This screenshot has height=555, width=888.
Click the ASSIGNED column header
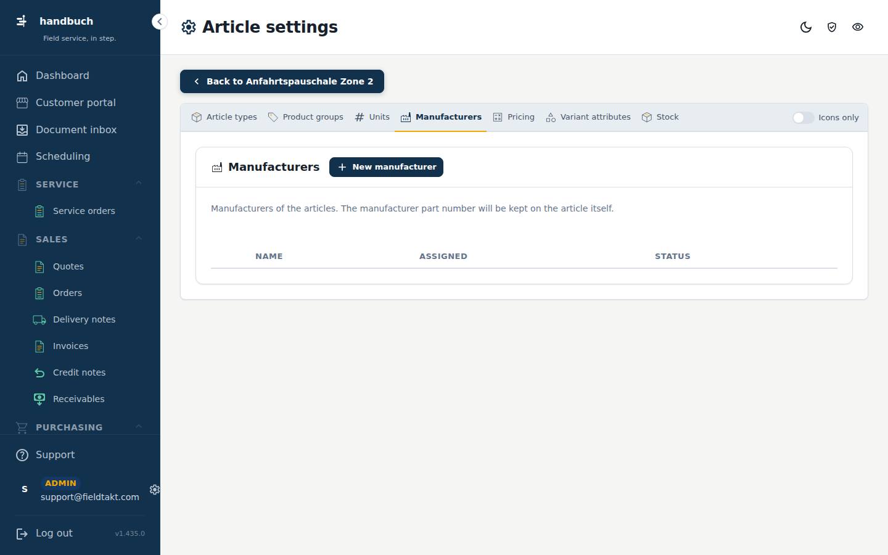(443, 257)
